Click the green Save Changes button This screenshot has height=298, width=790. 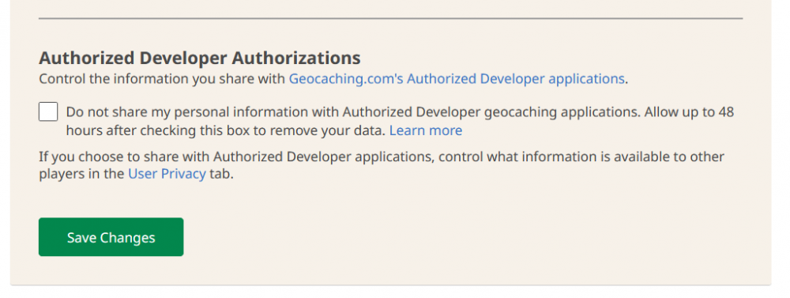point(111,237)
